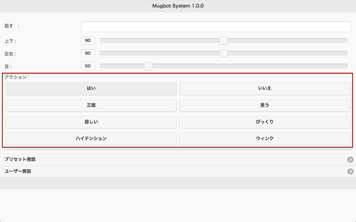This screenshot has width=356, height=222.
Task: Focus the 左右 numeric value field
Action: pos(88,53)
